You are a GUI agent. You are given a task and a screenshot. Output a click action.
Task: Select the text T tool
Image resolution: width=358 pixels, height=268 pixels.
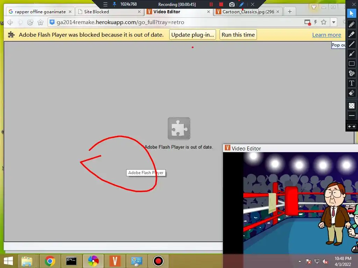pyautogui.click(x=352, y=83)
